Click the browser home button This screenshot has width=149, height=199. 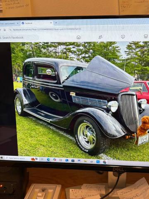pos(5,30)
